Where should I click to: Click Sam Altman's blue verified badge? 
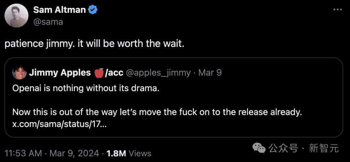[93, 10]
